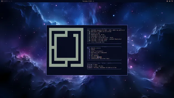This screenshot has width=174, height=98.
Task: Click the window-manager icon beside Hyprland
Action: click(90, 53)
